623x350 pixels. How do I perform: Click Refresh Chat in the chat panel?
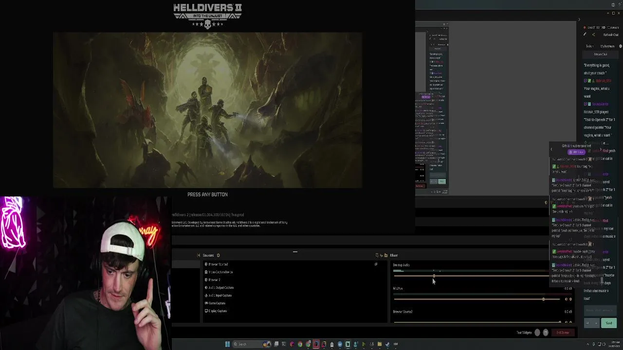pos(611,35)
